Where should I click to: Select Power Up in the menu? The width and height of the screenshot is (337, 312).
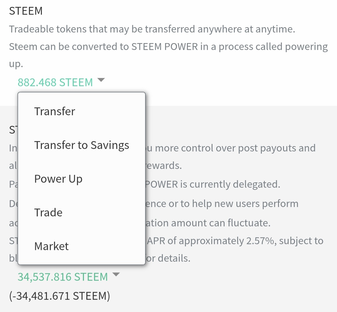coord(58,179)
